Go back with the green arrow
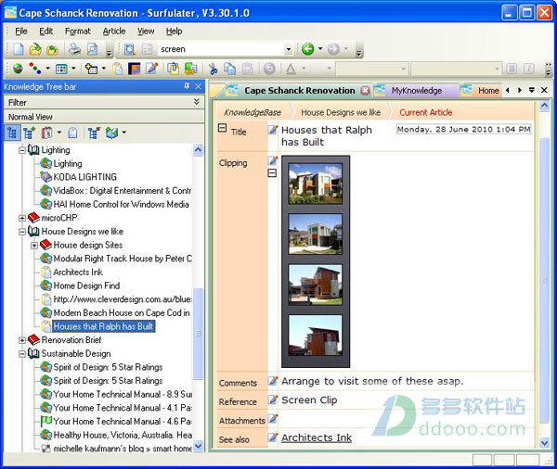 [307, 49]
